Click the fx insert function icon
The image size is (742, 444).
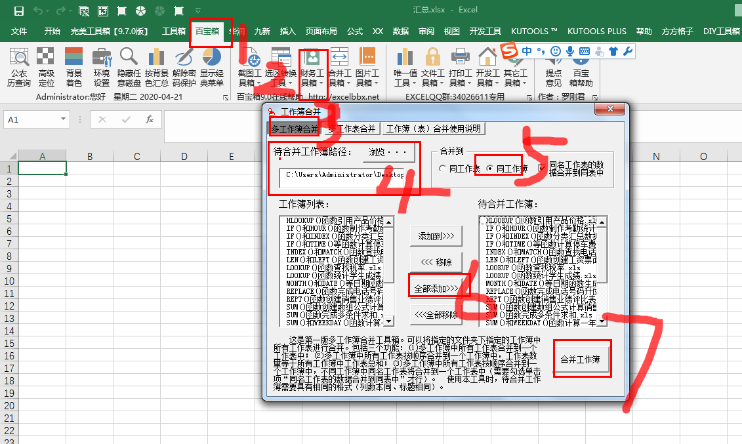pos(149,119)
